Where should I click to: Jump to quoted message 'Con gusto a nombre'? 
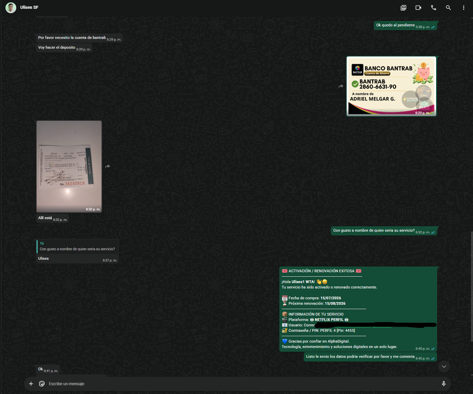tap(78, 246)
